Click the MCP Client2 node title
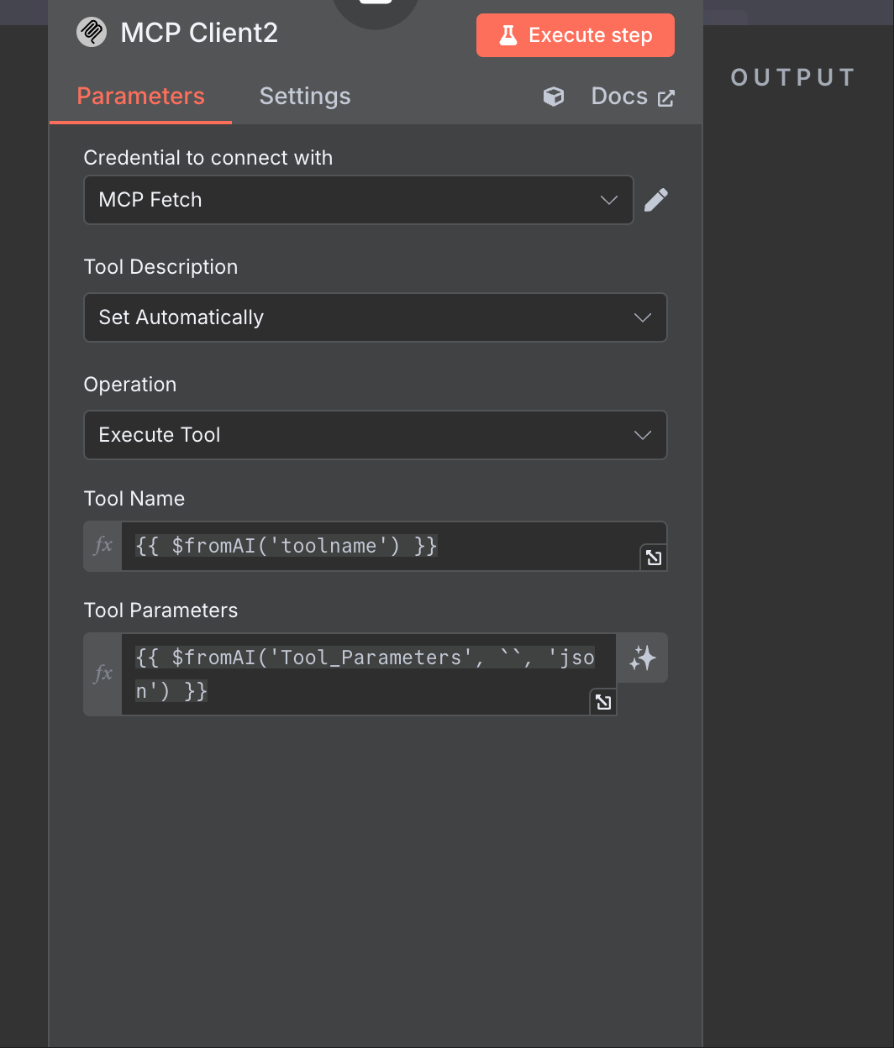Image resolution: width=894 pixels, height=1048 pixels. 199,33
